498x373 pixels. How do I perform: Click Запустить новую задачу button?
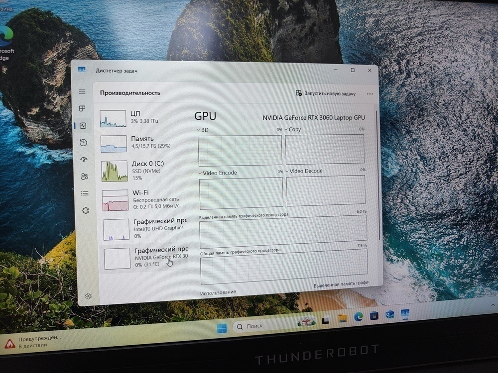(x=326, y=93)
